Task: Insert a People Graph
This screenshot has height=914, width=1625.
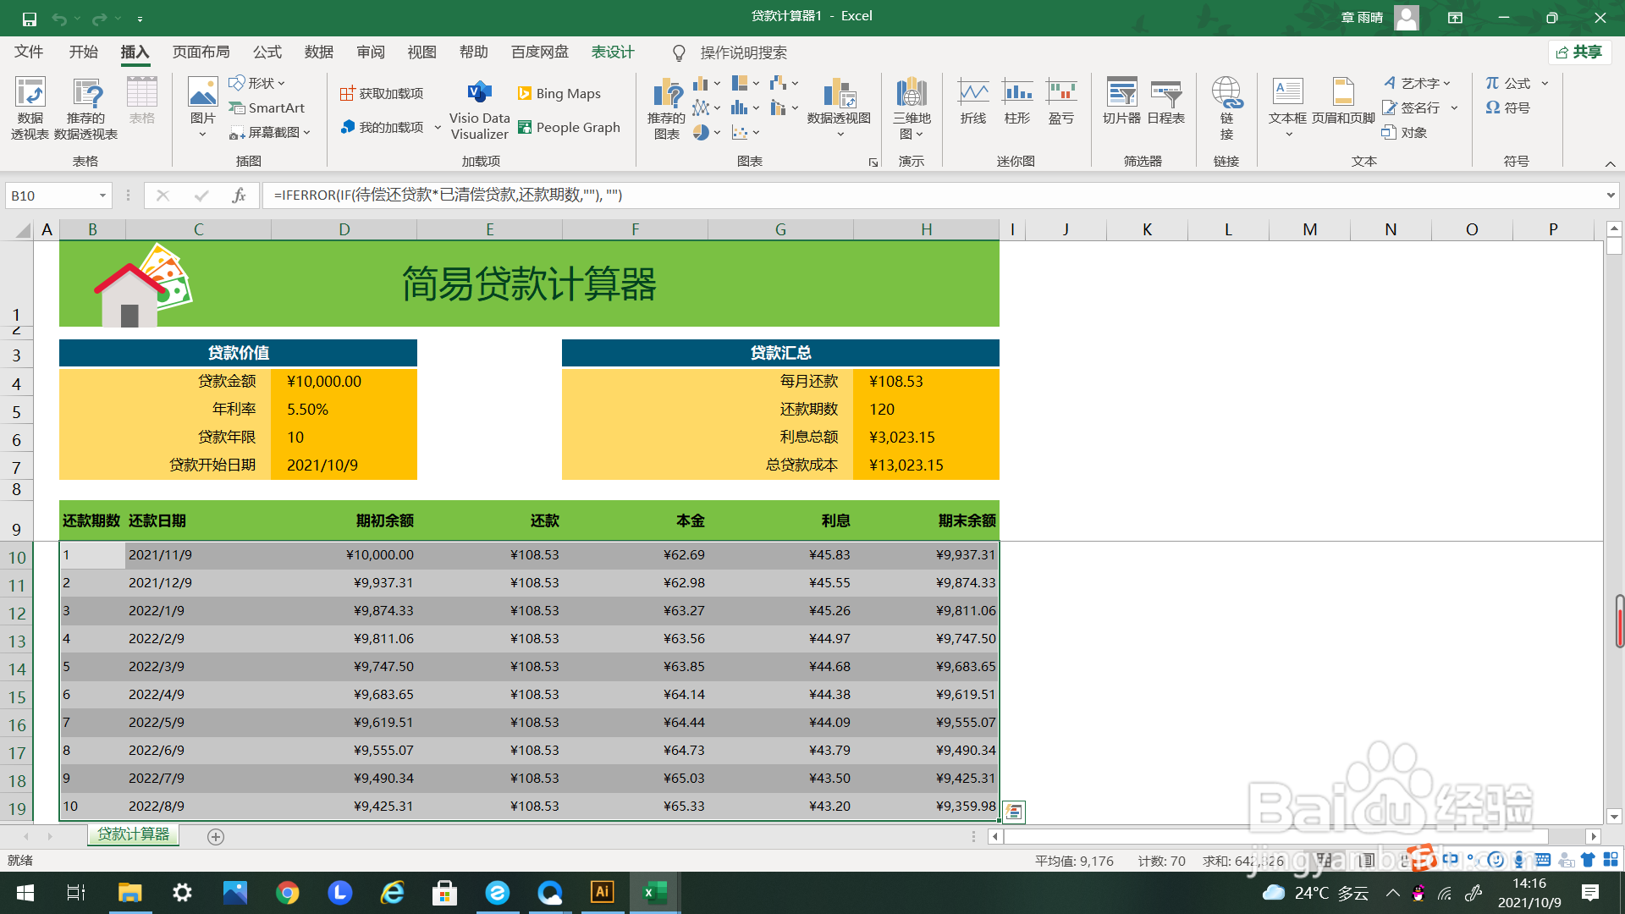Action: point(569,127)
